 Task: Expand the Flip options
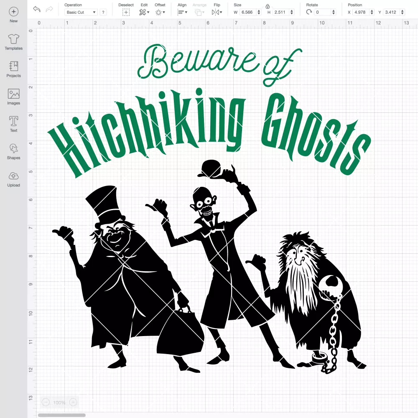(217, 12)
